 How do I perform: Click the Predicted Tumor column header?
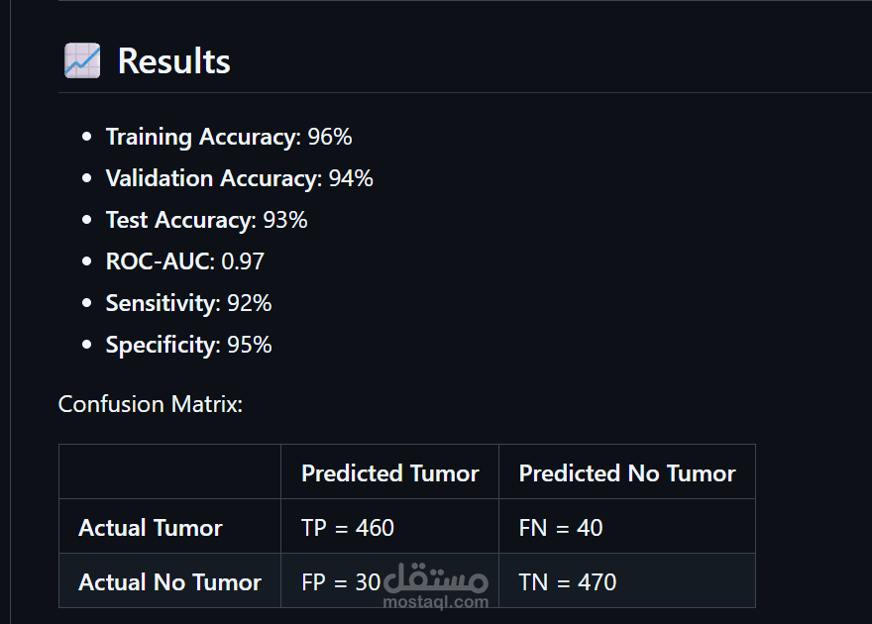389,473
